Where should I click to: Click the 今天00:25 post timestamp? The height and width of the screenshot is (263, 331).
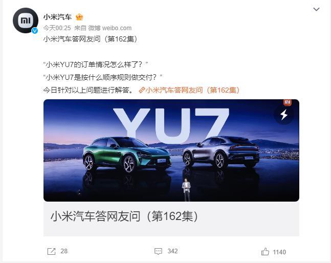(57, 28)
